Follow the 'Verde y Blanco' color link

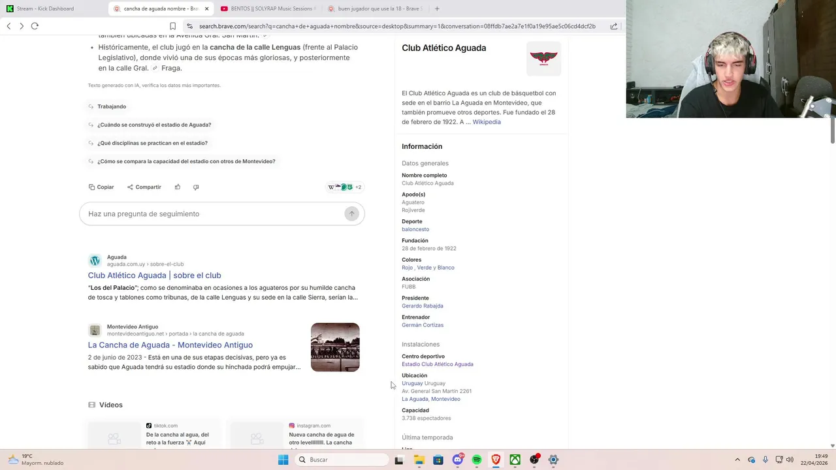436,268
